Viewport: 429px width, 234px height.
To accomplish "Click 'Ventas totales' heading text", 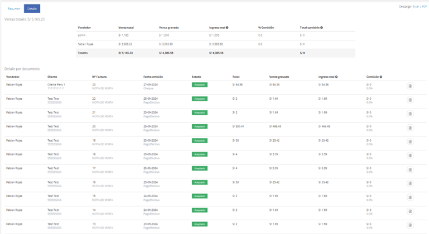I will pyautogui.click(x=24, y=19).
